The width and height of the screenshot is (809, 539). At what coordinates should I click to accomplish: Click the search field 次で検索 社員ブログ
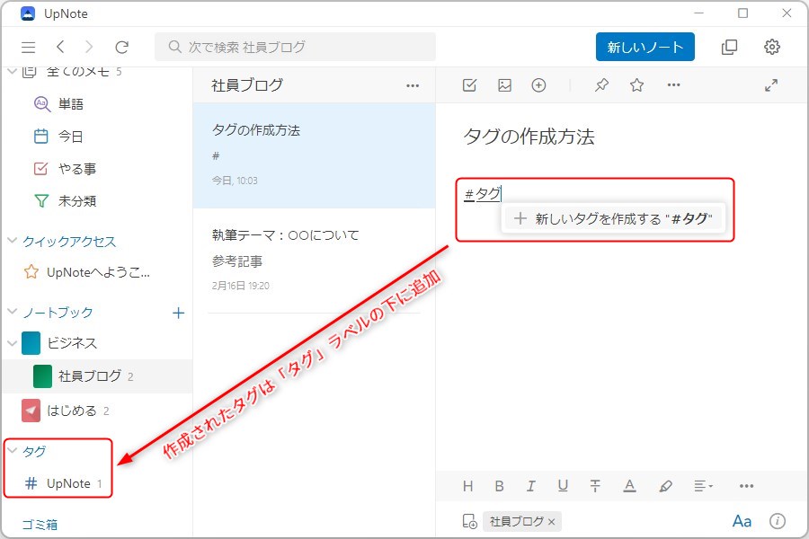[x=295, y=47]
